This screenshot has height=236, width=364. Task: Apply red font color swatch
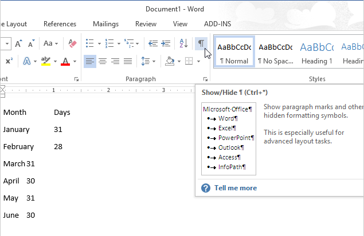[x=65, y=61]
